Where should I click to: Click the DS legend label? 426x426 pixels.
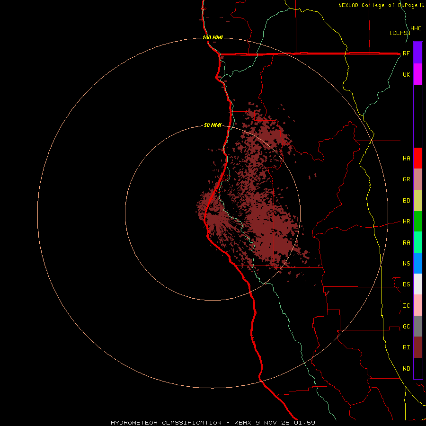point(407,284)
